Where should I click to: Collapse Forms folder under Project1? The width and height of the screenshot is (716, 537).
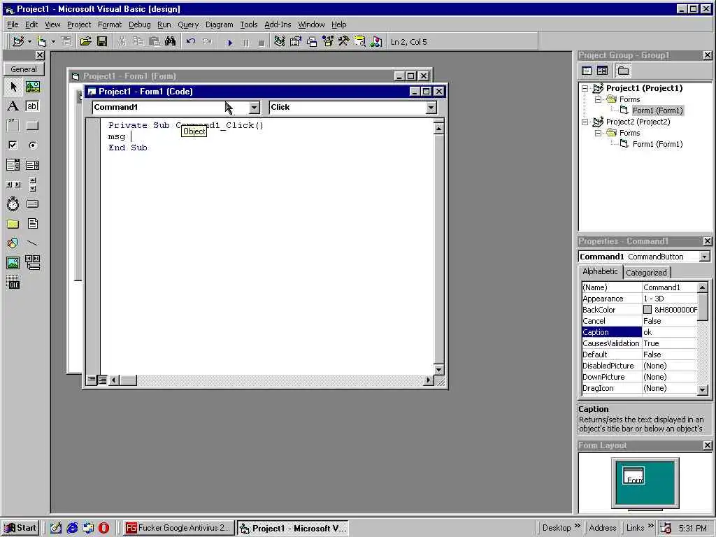click(x=599, y=99)
